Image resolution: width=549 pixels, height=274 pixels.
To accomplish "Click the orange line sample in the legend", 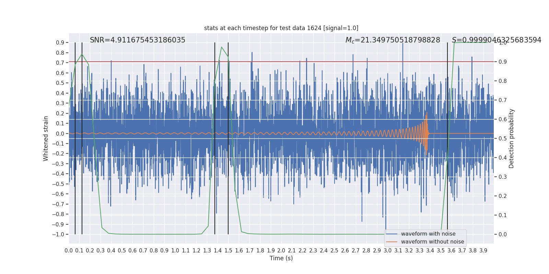I will pyautogui.click(x=392, y=242).
